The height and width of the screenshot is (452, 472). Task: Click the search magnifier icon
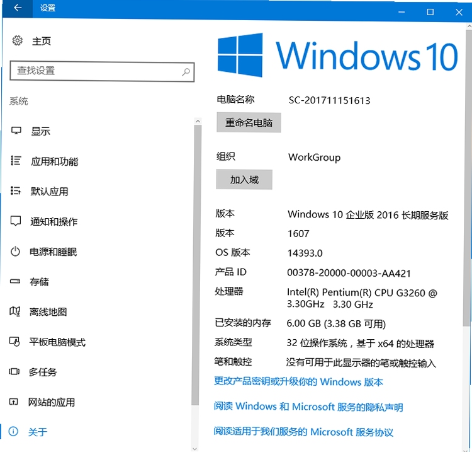point(186,71)
